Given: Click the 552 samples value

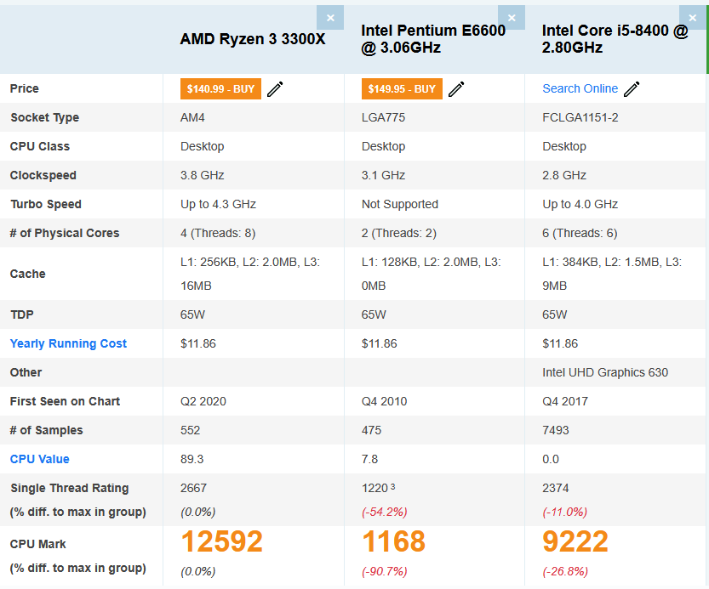Looking at the screenshot, I should [x=191, y=430].
